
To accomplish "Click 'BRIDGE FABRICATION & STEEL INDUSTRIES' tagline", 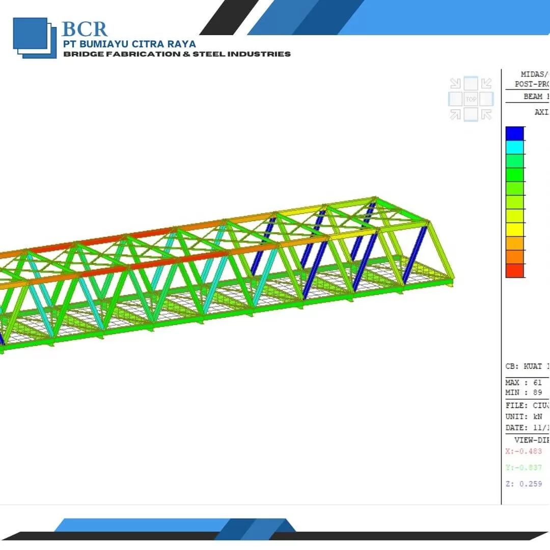I will 177,54.
